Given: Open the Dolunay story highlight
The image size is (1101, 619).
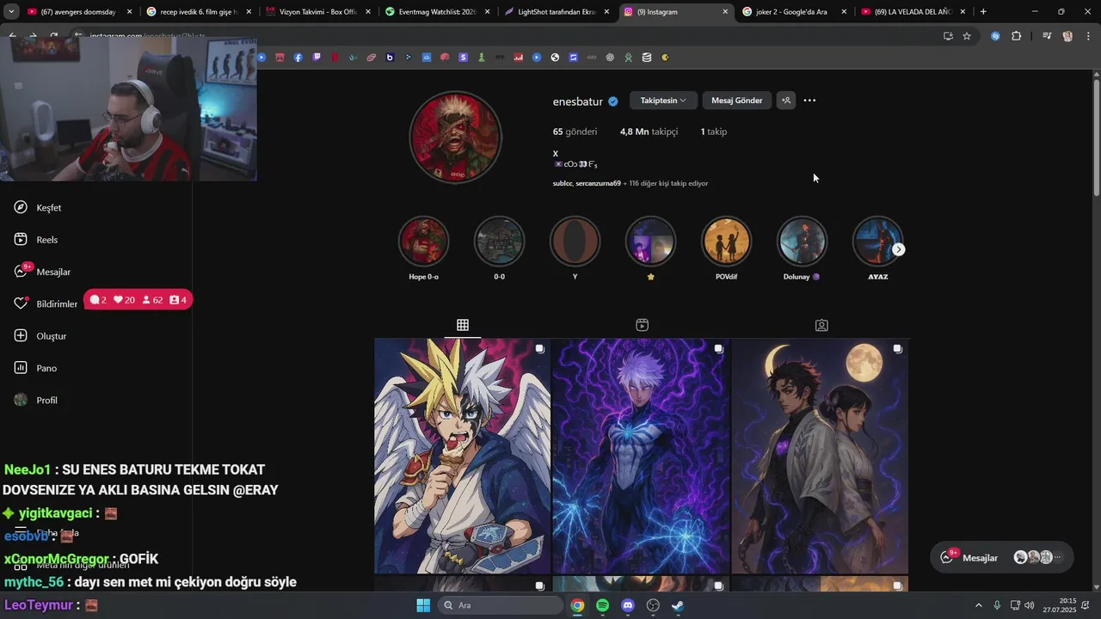Looking at the screenshot, I should 802,242.
